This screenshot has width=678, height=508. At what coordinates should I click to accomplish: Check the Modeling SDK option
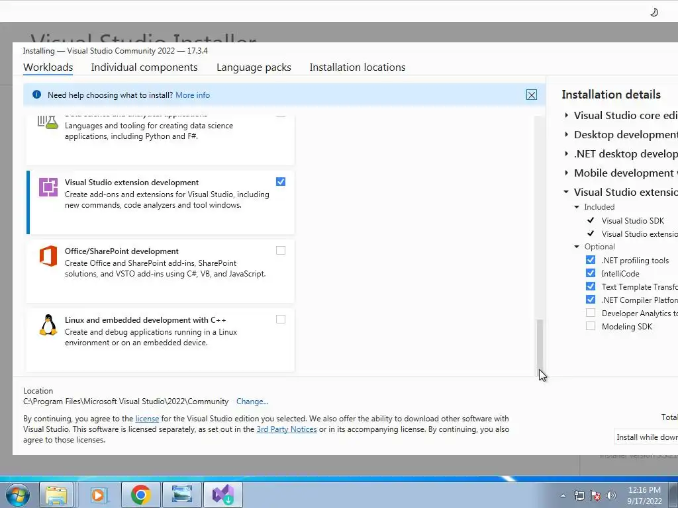click(591, 326)
